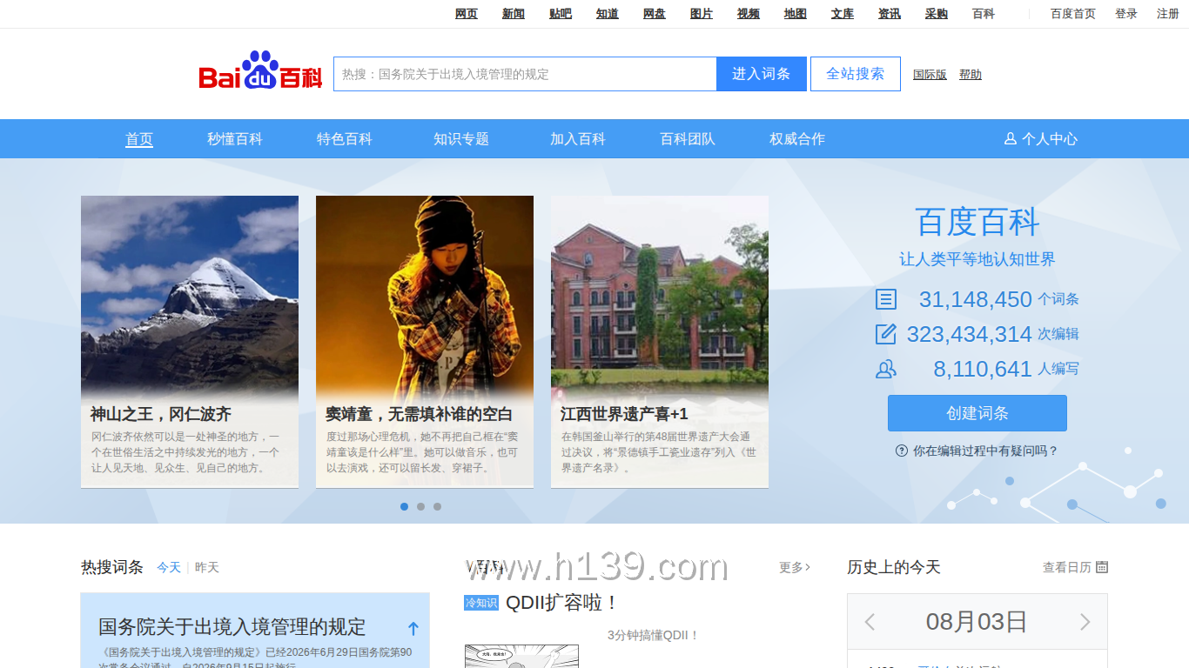This screenshot has height=668, width=1189.
Task: Click the search input field
Action: [x=525, y=74]
